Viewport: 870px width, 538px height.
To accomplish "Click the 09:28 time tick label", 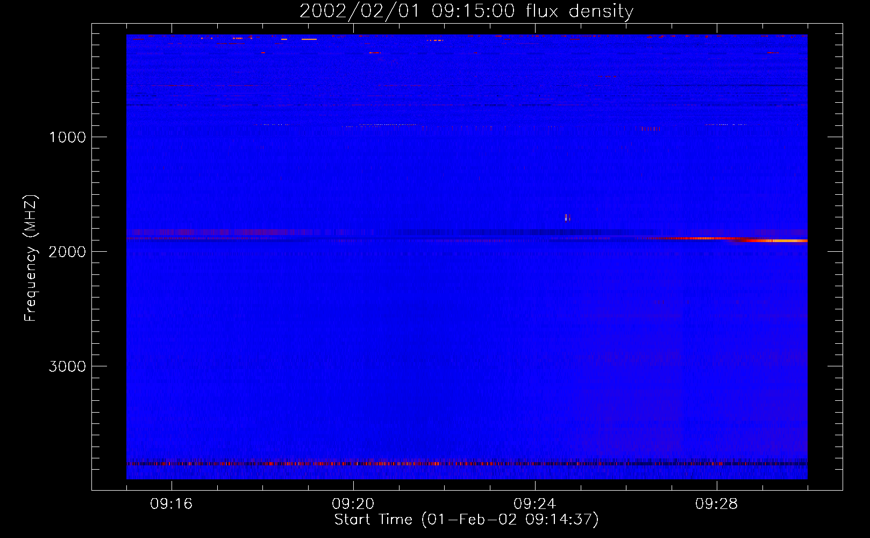I will point(716,504).
